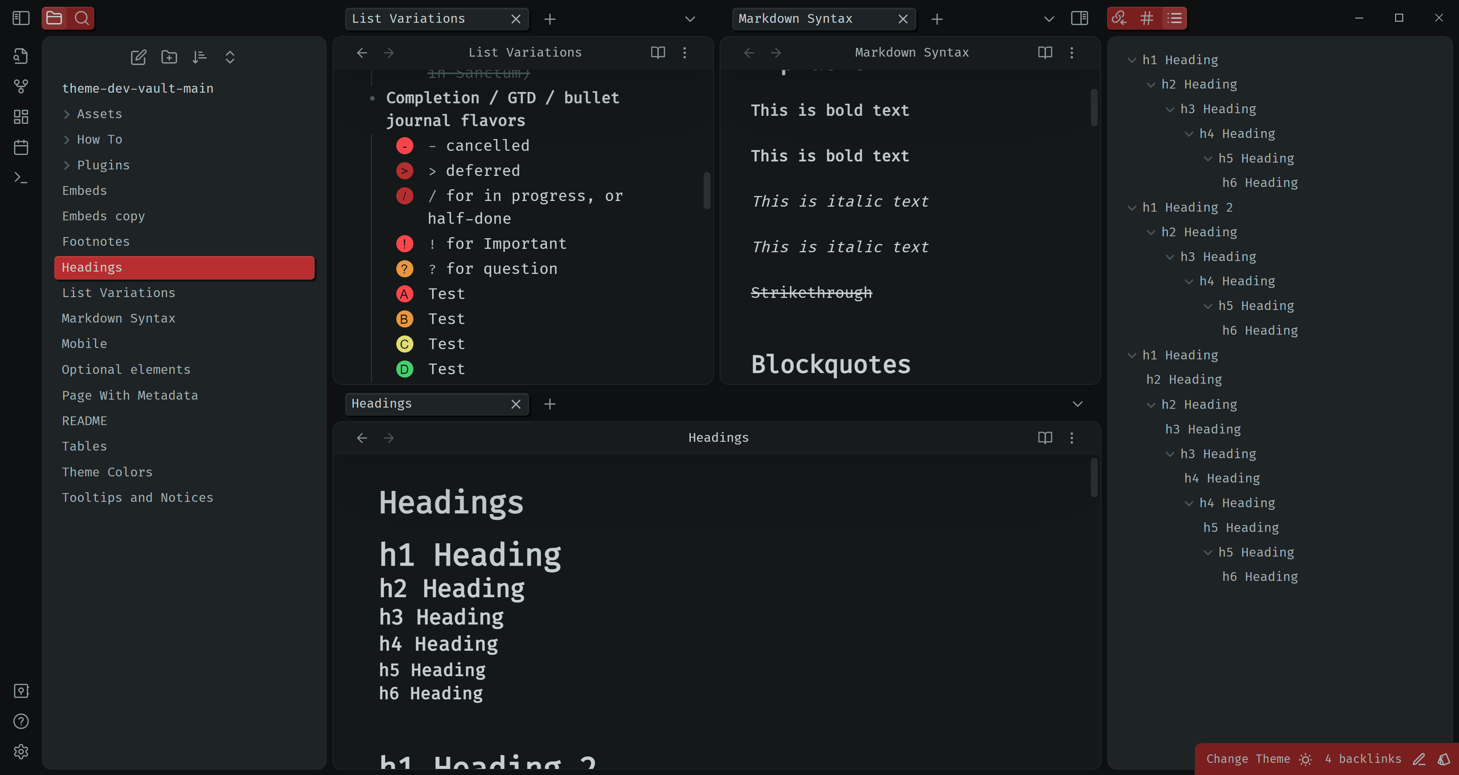
Task: Click the search magnifier icon
Action: click(82, 18)
